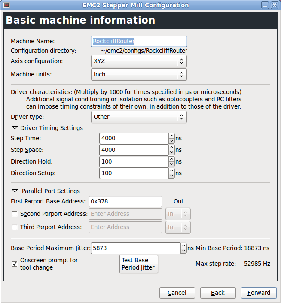Minimize the EMC2 Stepper Mill Configuration window
The image size is (281, 303).
coord(265,5)
